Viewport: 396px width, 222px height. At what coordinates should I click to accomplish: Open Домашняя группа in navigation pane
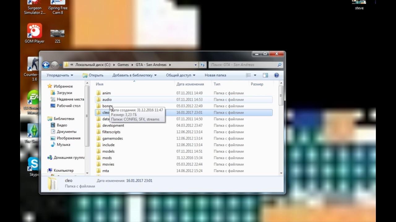click(x=66, y=158)
